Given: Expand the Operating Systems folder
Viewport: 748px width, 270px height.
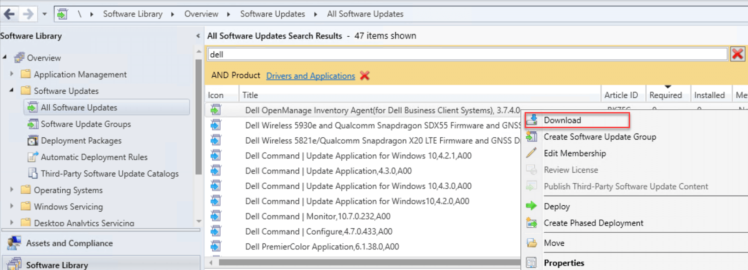Looking at the screenshot, I should coord(12,190).
